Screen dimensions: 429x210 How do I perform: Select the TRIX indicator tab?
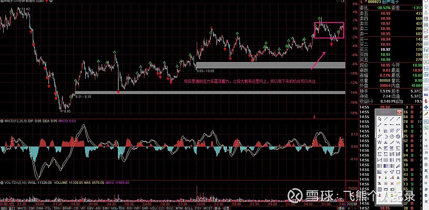pos(57,208)
